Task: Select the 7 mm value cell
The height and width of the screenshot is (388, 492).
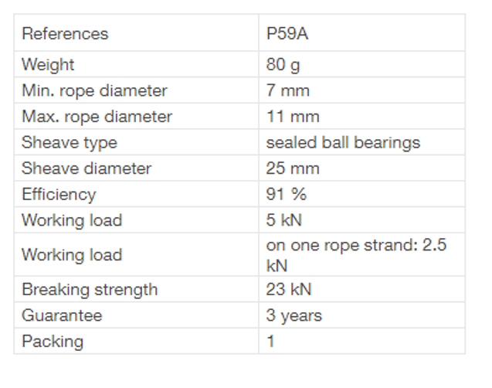Action: (x=287, y=90)
